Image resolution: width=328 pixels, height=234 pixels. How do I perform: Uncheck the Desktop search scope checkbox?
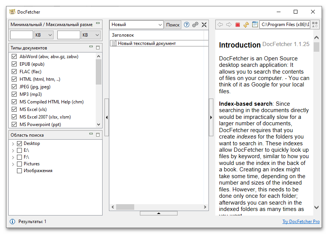20,143
